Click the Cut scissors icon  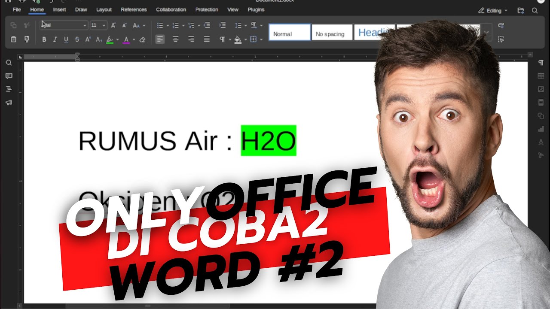tap(27, 25)
